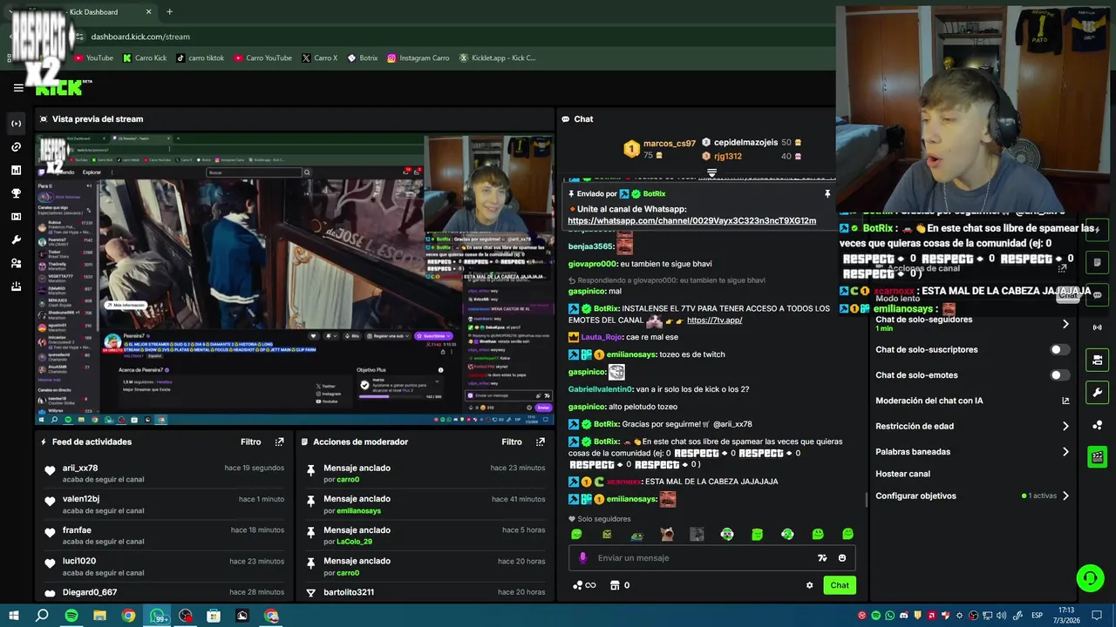This screenshot has width=1116, height=627.
Task: Open the right sidebar wrench icon
Action: coord(1097,393)
